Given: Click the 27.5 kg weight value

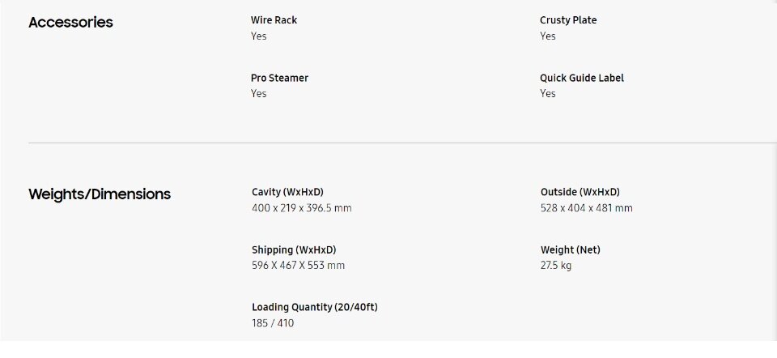Looking at the screenshot, I should coord(555,266).
